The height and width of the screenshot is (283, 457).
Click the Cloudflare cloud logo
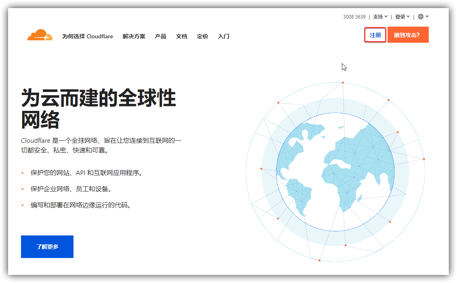pos(40,35)
